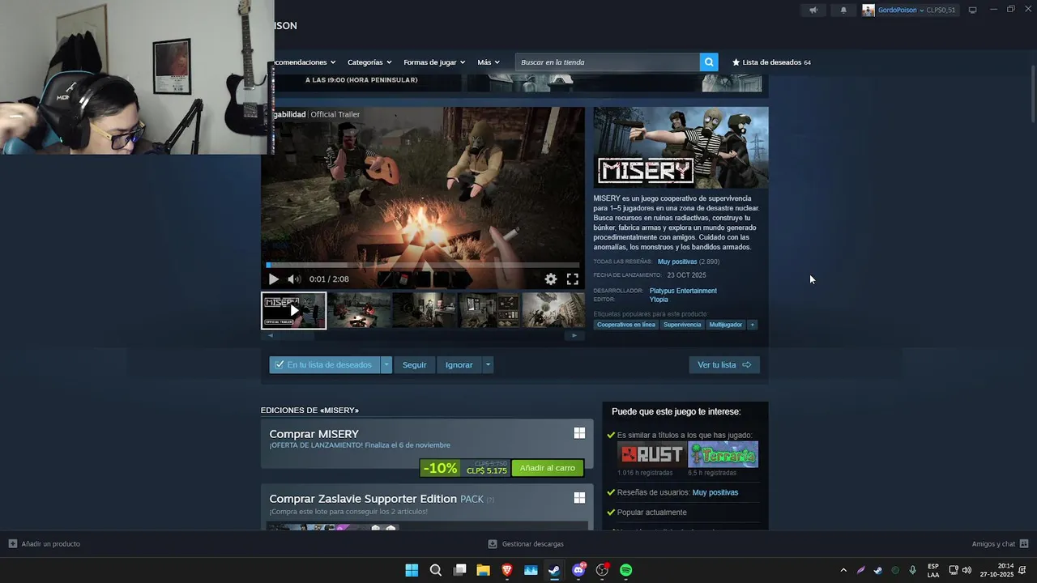Click Muy positivas next to Reseñas de usuarios
Image resolution: width=1037 pixels, height=583 pixels.
715,492
